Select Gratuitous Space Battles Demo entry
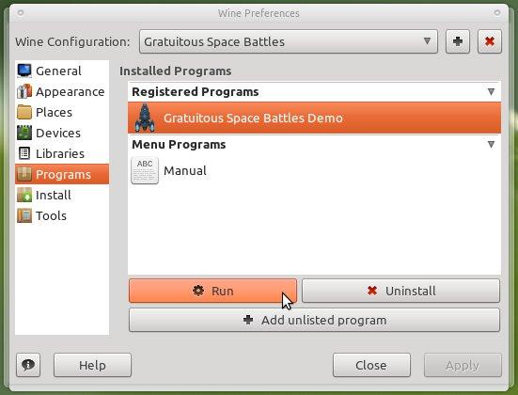 314,118
